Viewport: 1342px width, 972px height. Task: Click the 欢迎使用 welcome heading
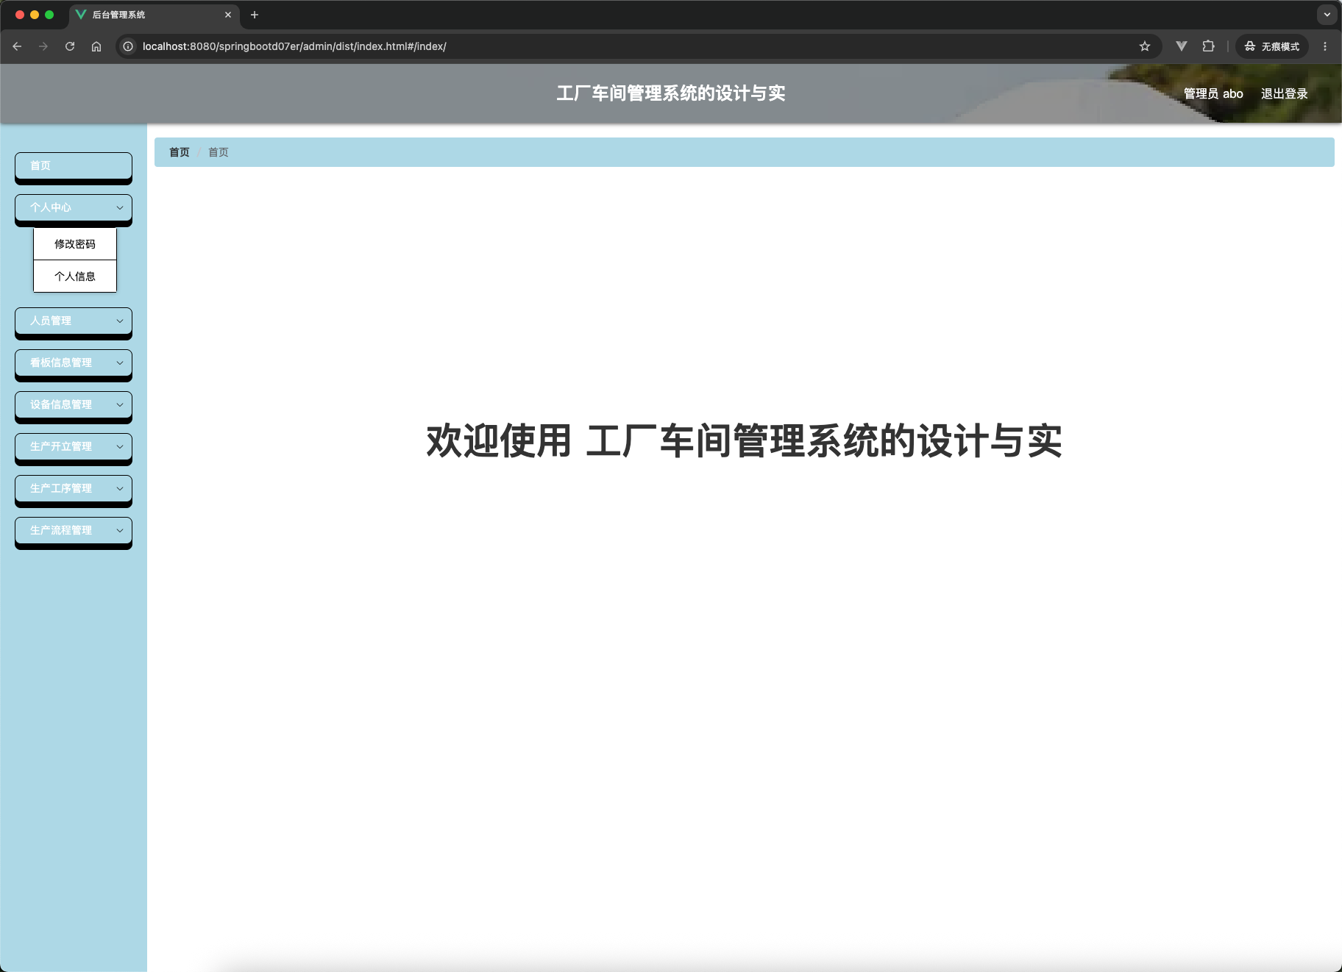point(744,441)
